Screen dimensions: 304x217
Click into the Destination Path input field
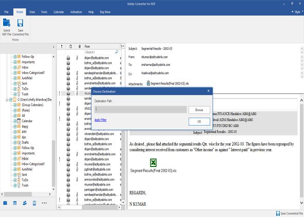(141, 110)
